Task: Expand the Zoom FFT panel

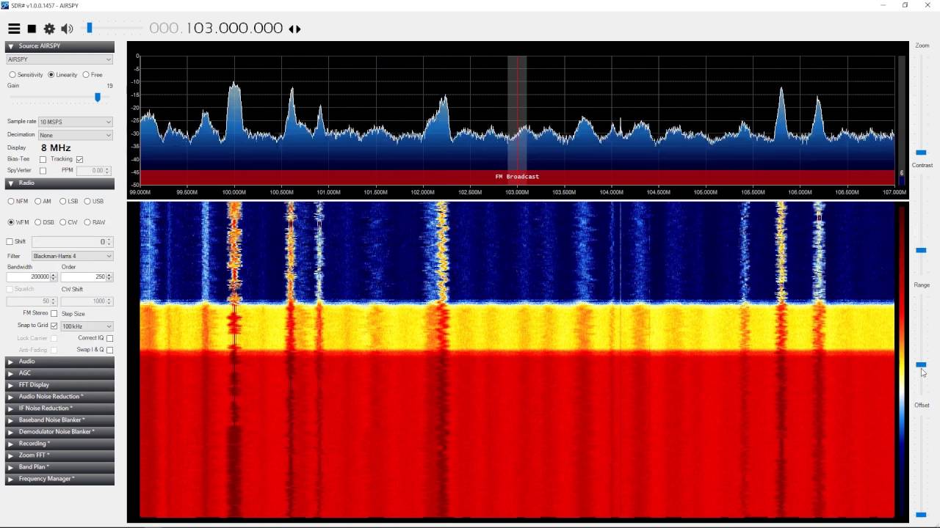Action: [59, 455]
